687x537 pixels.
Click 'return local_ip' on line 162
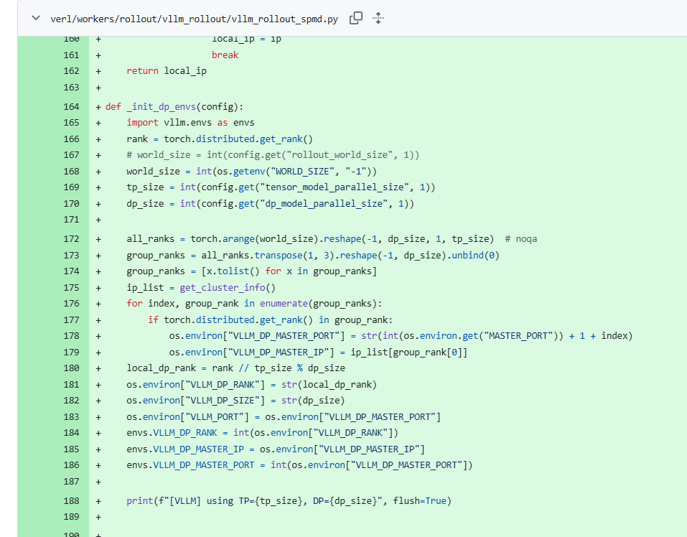pos(167,71)
